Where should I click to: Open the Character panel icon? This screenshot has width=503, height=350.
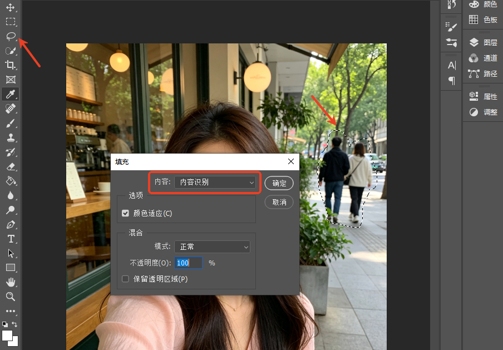[451, 66]
